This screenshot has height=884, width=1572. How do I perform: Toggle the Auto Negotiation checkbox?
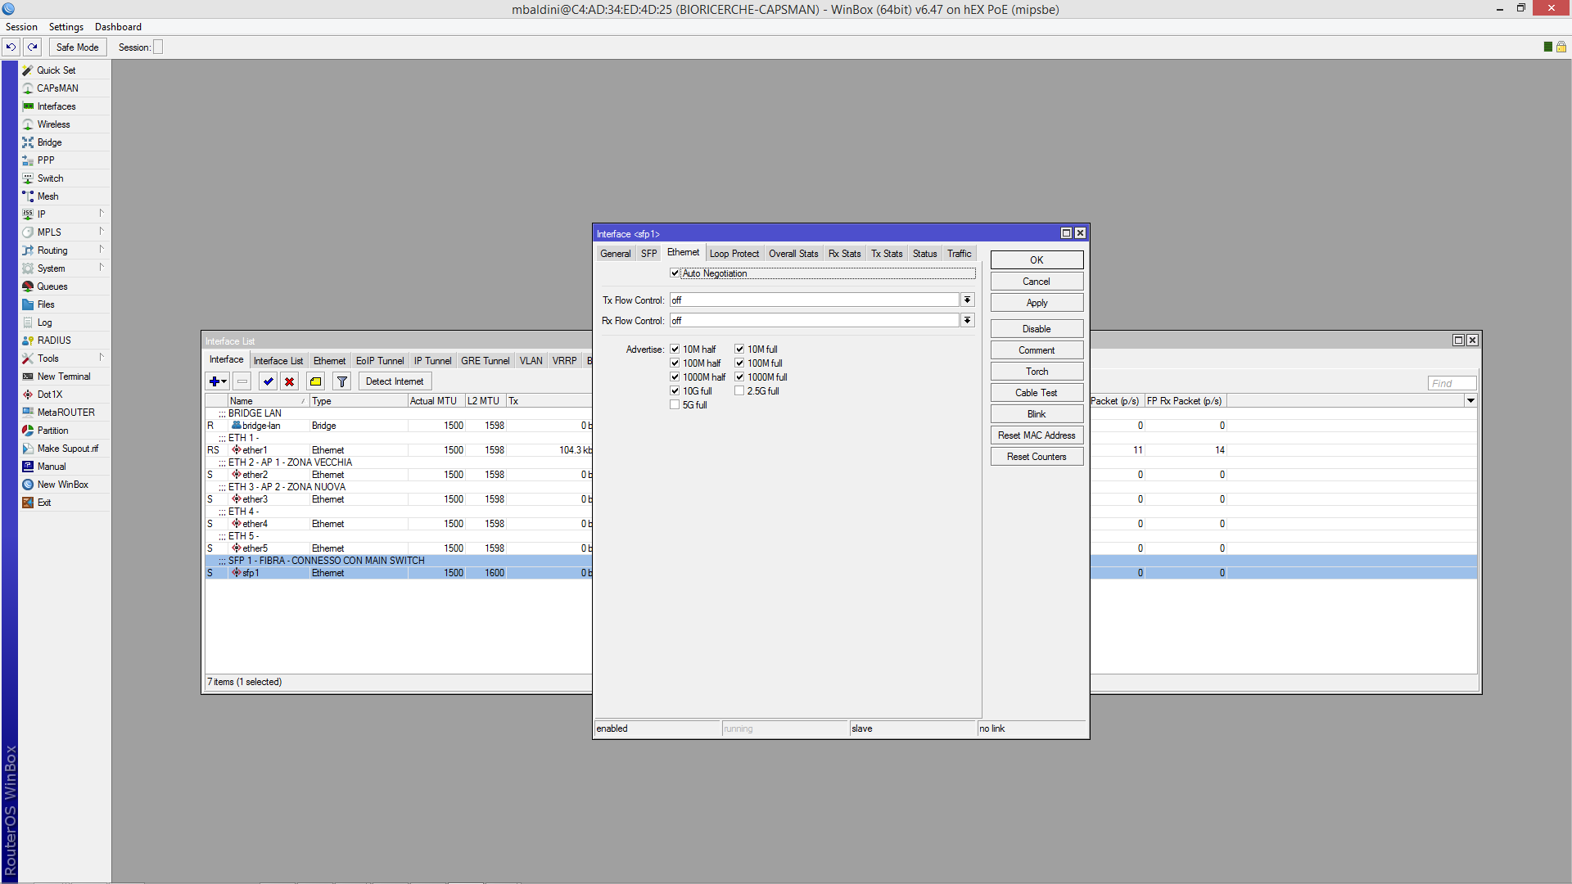tap(675, 273)
